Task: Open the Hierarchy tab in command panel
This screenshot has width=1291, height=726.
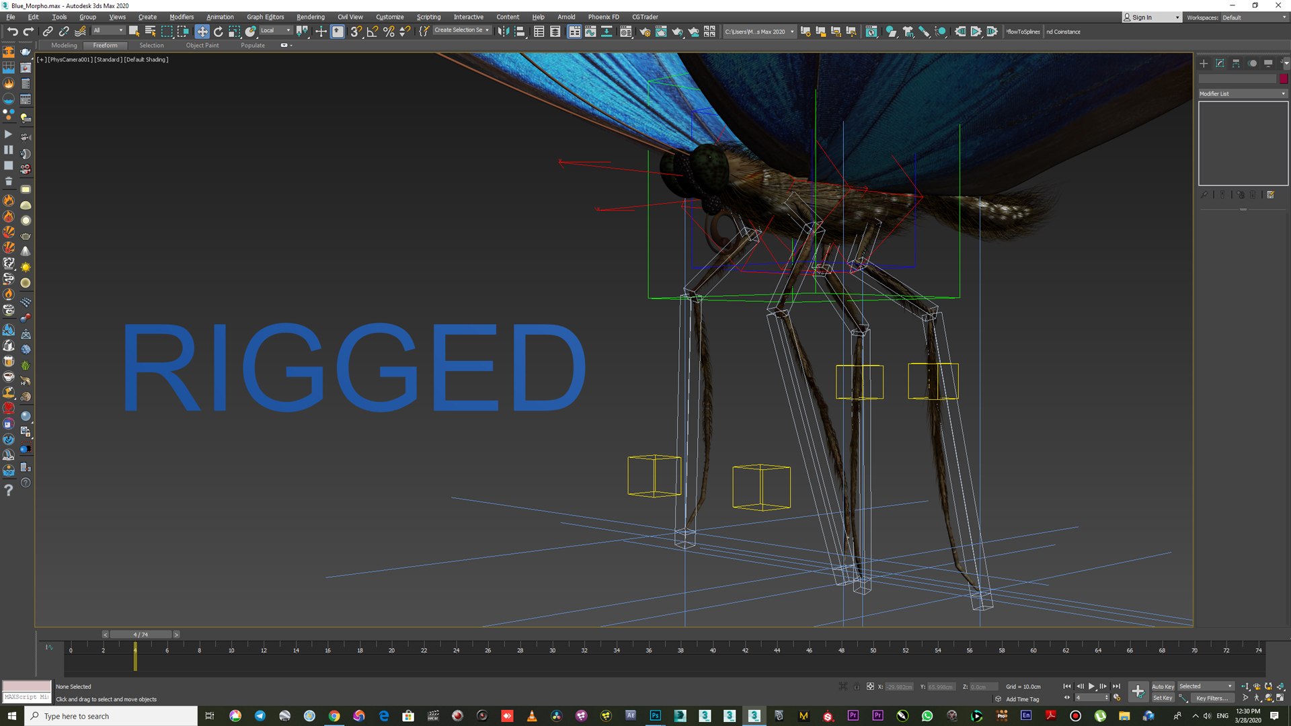Action: pyautogui.click(x=1236, y=63)
